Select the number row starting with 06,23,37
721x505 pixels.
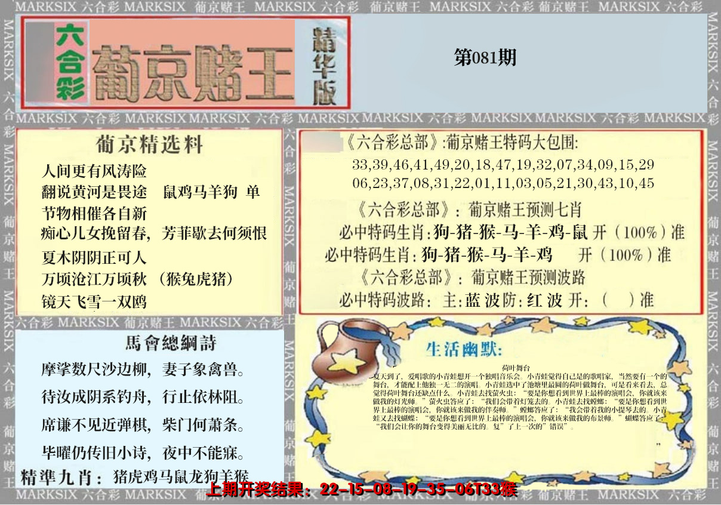pyautogui.click(x=503, y=183)
